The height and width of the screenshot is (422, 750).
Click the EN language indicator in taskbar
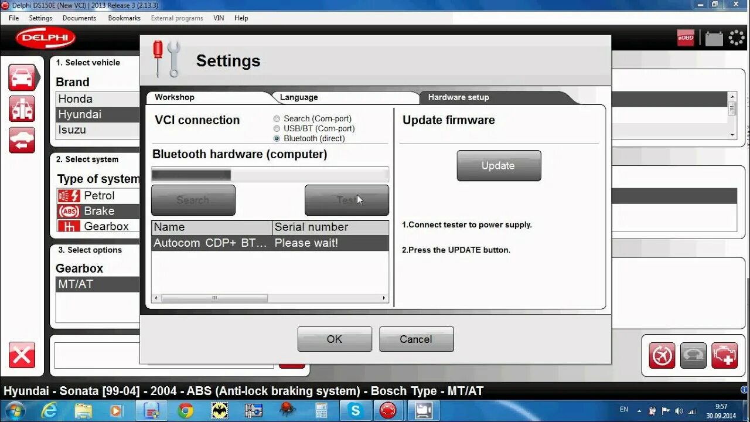pos(624,410)
